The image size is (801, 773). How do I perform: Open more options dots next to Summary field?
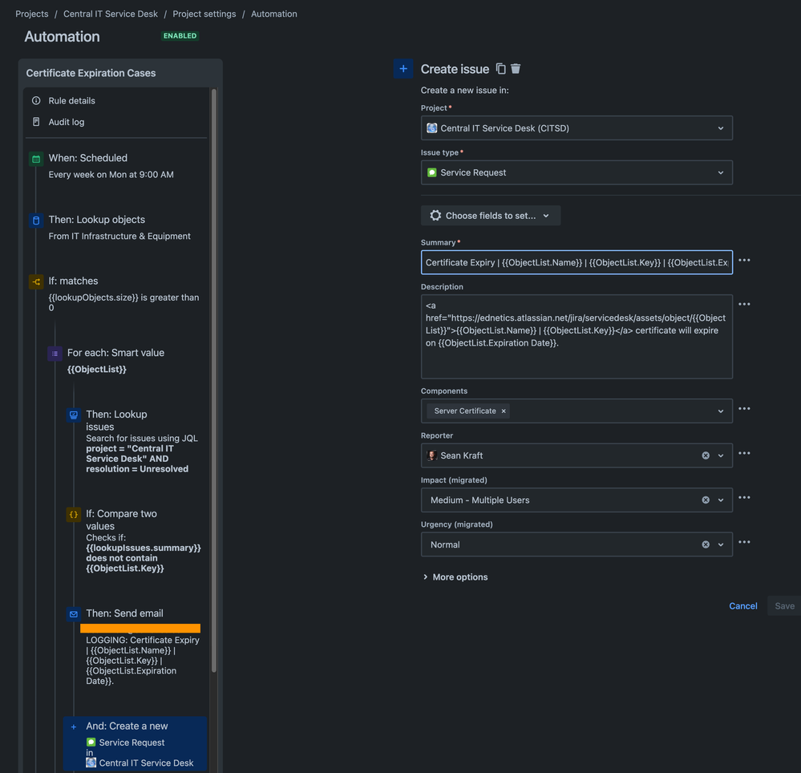click(x=744, y=261)
